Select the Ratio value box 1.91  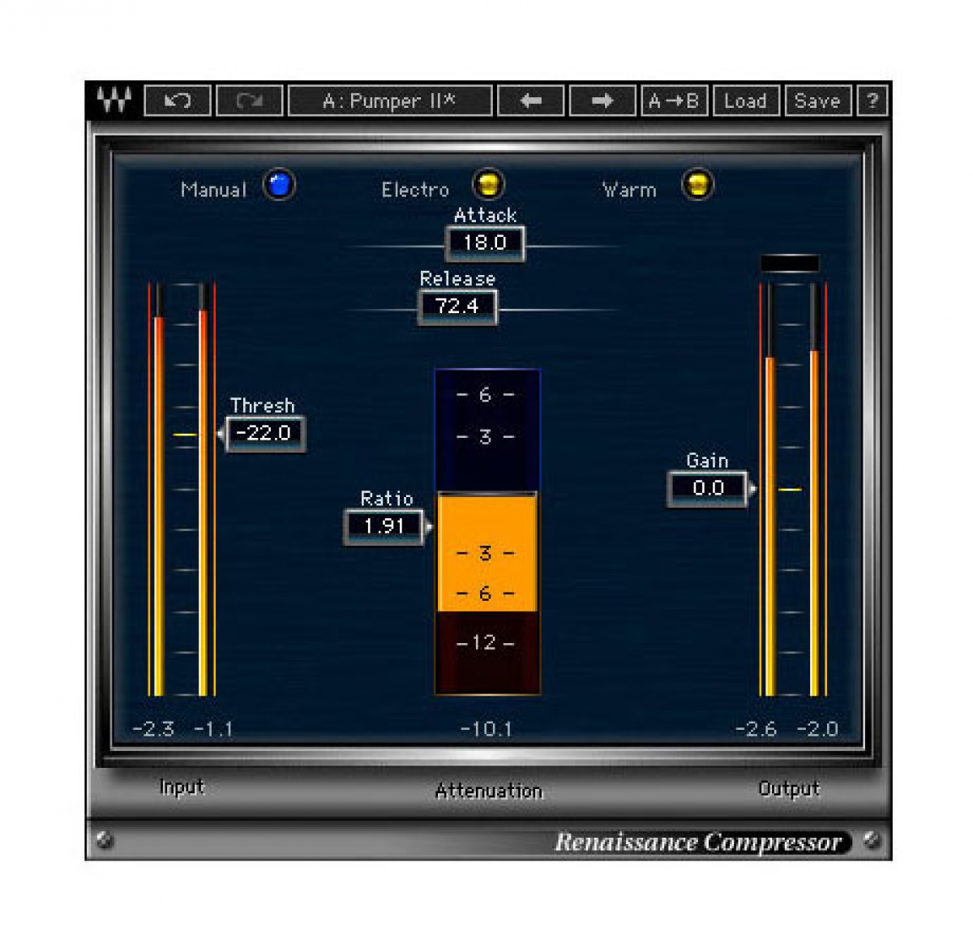[x=384, y=526]
